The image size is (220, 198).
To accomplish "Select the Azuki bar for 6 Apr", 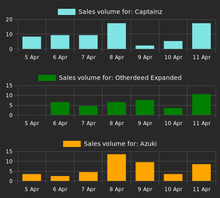I will tap(60, 179).
